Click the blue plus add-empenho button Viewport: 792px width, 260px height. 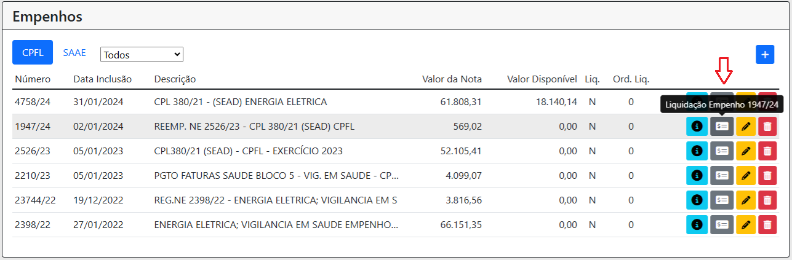pyautogui.click(x=765, y=54)
